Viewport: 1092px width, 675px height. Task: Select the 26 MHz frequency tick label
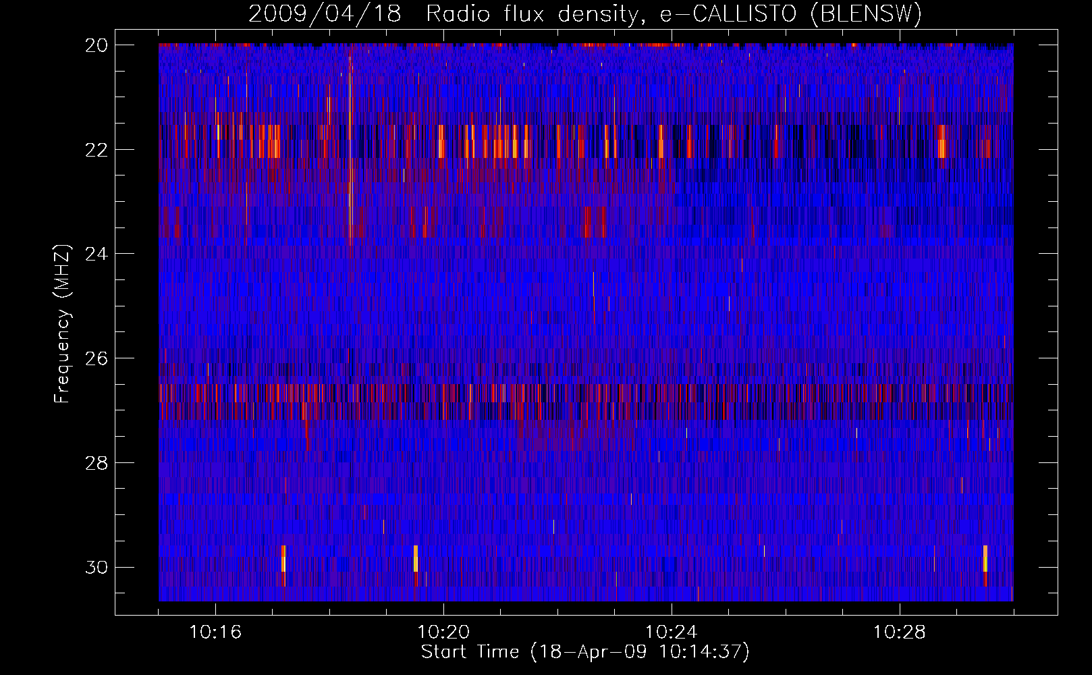[x=97, y=358]
